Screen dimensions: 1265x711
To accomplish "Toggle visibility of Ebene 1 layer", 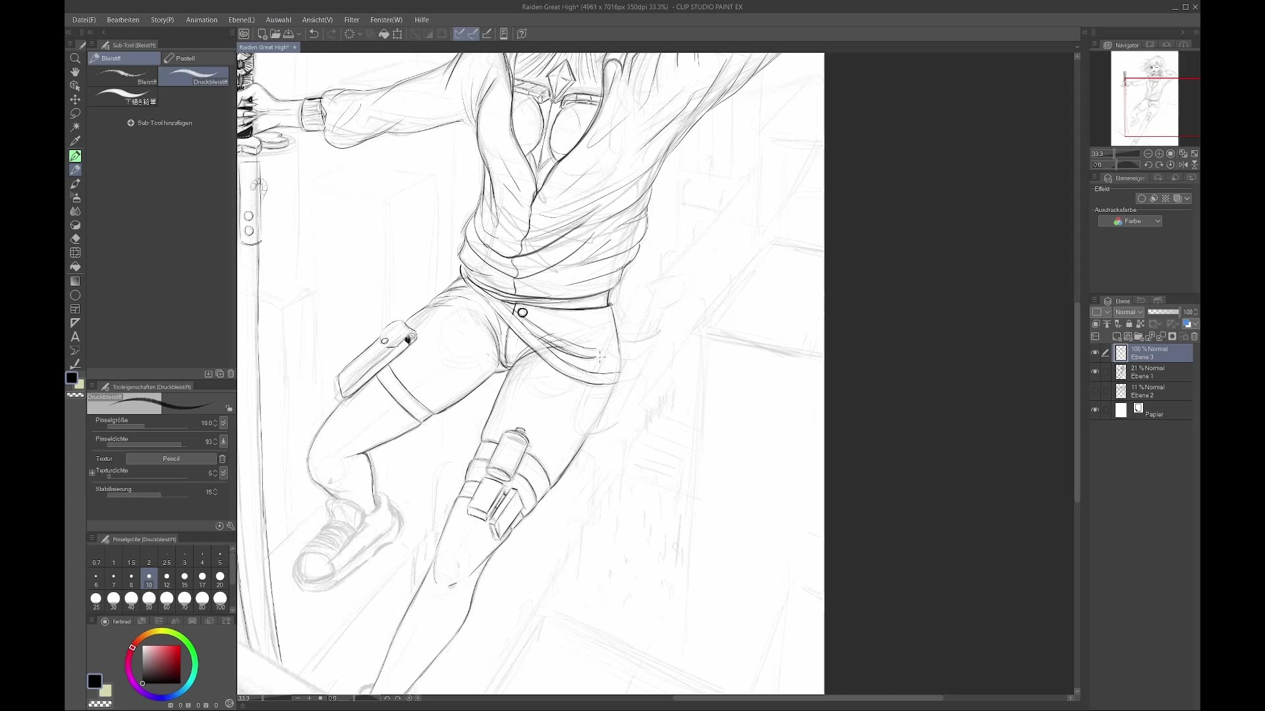I will point(1095,372).
